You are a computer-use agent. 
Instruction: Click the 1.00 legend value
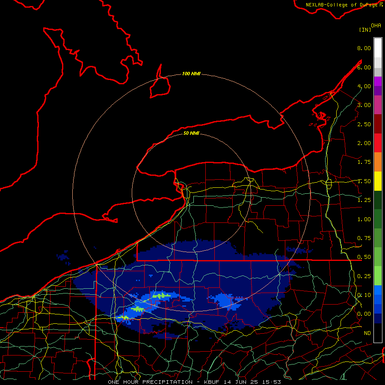coord(364,219)
